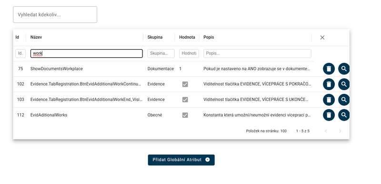The width and height of the screenshot is (381, 184).
Task: Open EvidAditionalWorks detail via search icon
Action: pos(343,115)
